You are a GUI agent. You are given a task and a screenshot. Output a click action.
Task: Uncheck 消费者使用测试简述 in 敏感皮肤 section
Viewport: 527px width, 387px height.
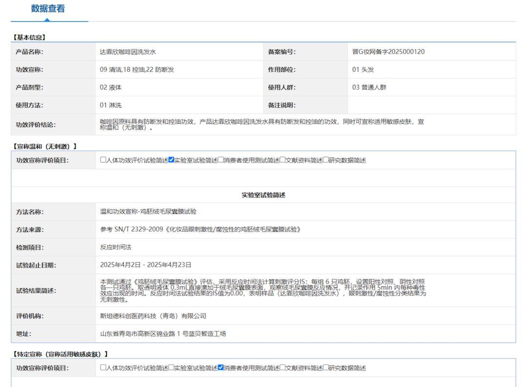coord(221,368)
